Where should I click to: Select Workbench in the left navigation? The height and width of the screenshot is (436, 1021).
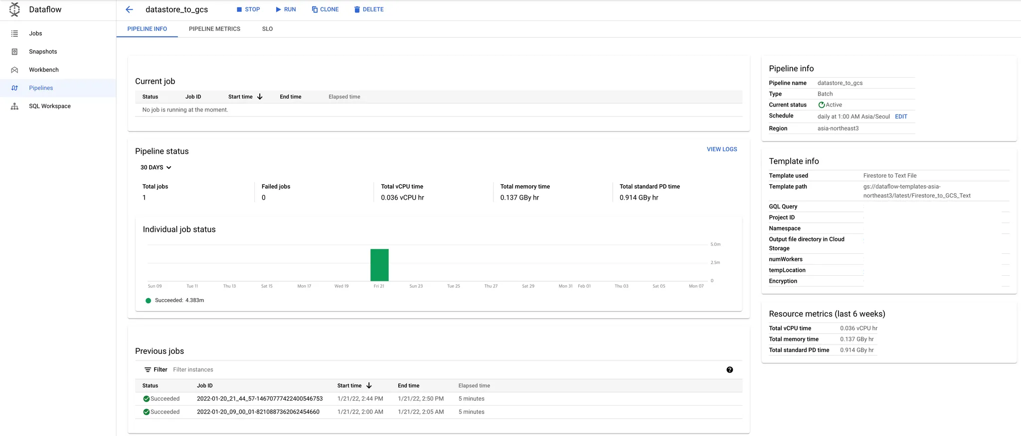44,70
